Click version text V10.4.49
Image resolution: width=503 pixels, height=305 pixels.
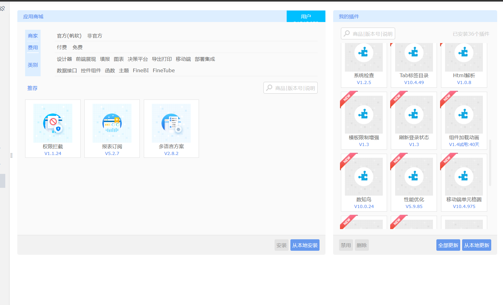(x=414, y=82)
